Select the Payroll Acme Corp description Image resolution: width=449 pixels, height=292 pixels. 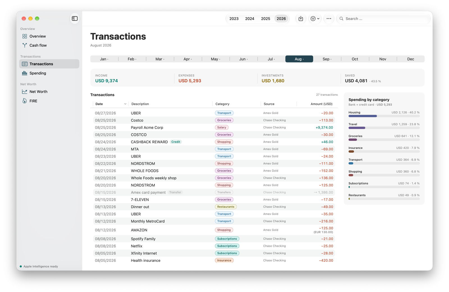pyautogui.click(x=147, y=128)
